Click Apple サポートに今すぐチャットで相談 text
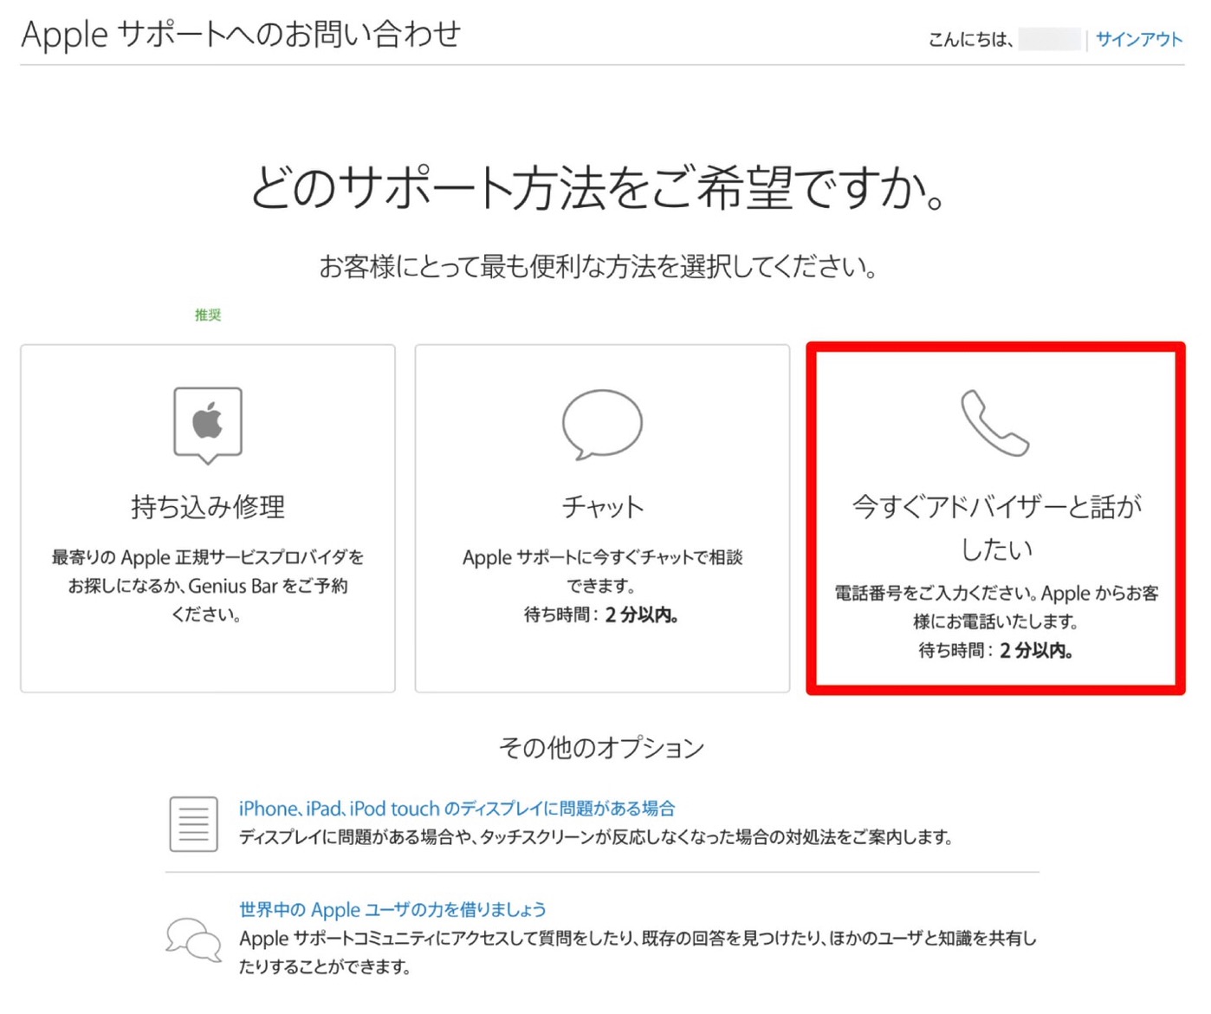Screen dimensions: 1211x1014 tap(602, 571)
